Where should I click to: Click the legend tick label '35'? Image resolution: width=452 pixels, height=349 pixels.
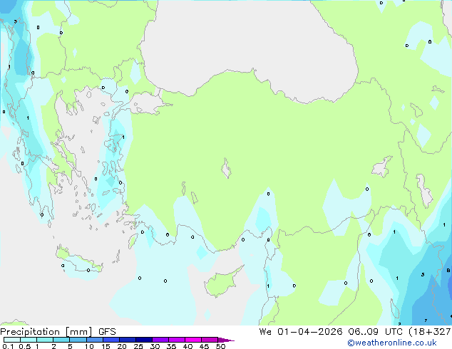coord(171,346)
